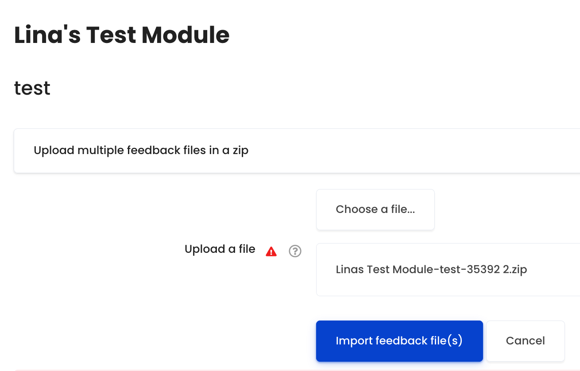Click the Upload a file label
Screen dimensions: 580x371
(220, 249)
